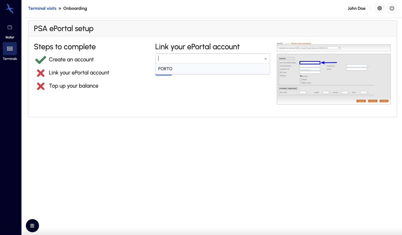
Task: Click the bird logo in the sidebar
Action: coord(10,9)
